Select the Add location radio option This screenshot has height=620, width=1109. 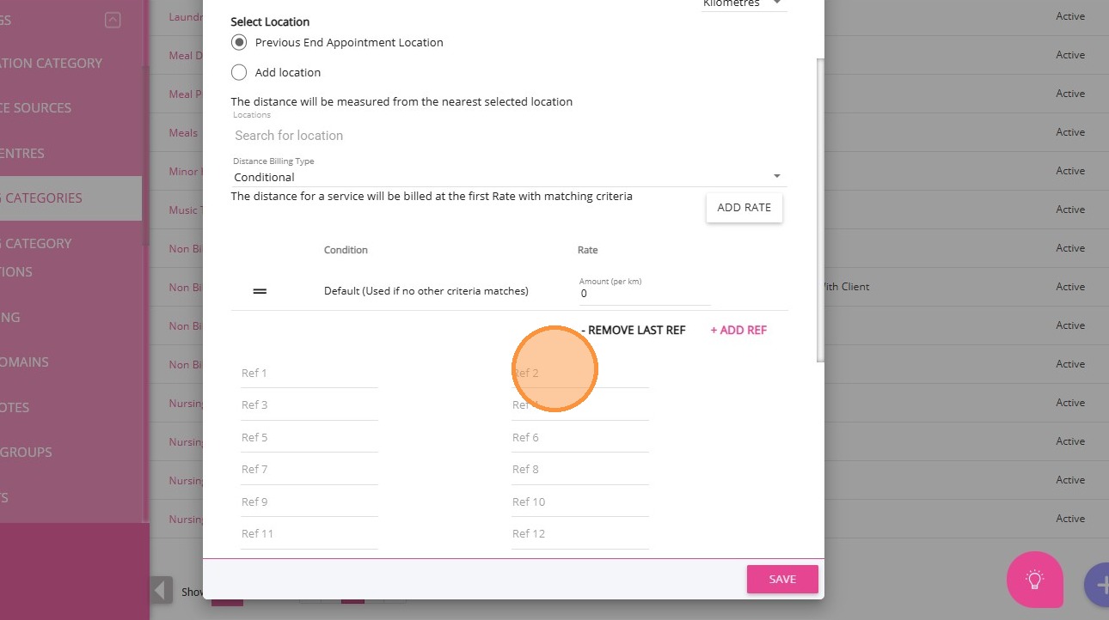pos(239,72)
